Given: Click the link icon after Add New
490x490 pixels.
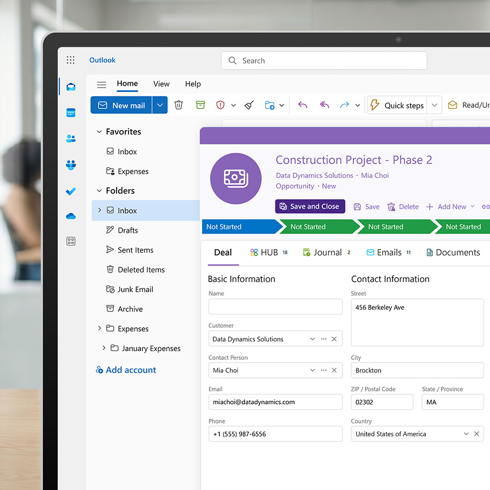Looking at the screenshot, I should (486, 206).
